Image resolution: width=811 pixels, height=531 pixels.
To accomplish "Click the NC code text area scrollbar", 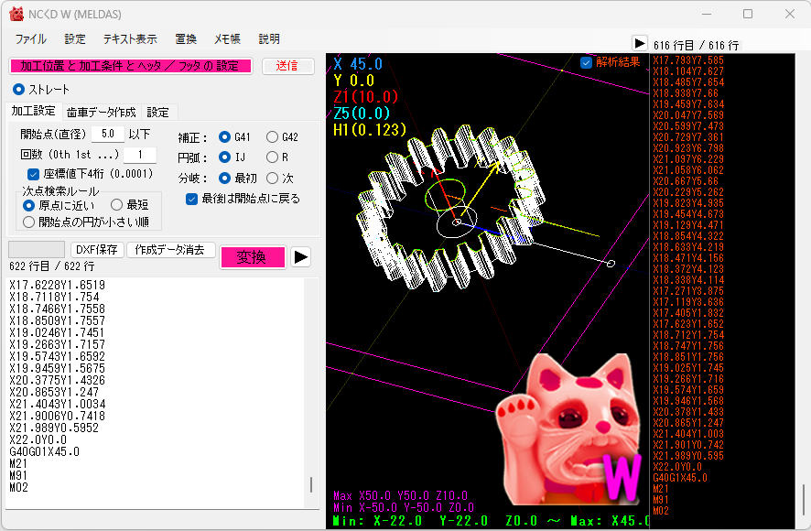I will (x=311, y=485).
